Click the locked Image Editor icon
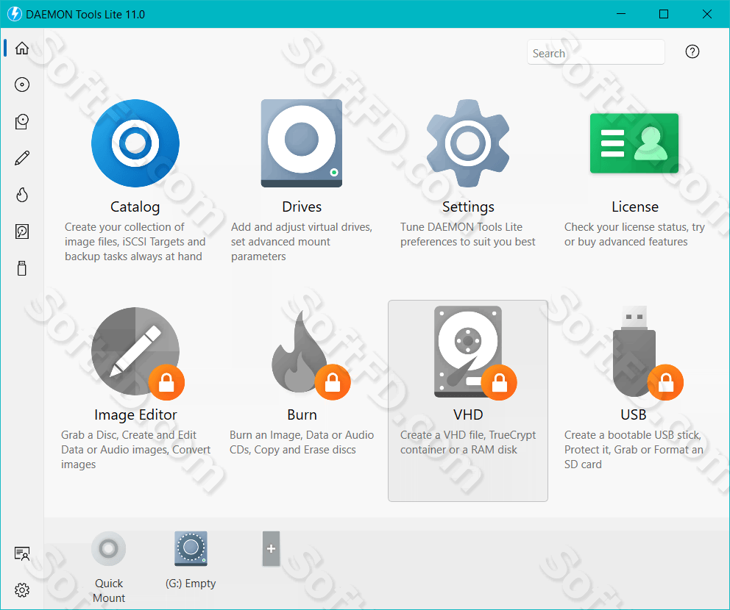 136,352
